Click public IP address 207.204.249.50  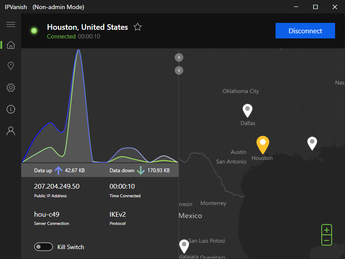coord(57,186)
